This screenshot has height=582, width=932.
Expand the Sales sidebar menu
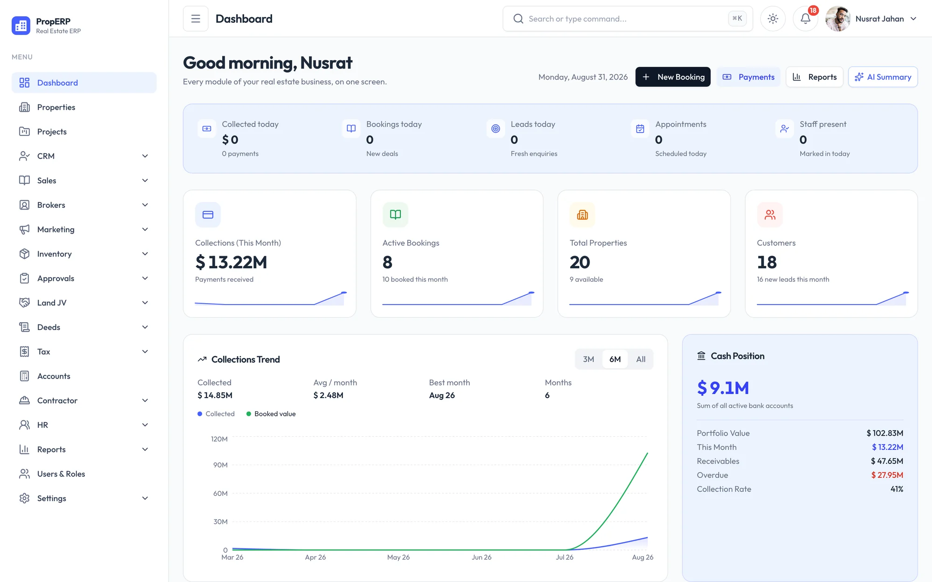coord(84,181)
